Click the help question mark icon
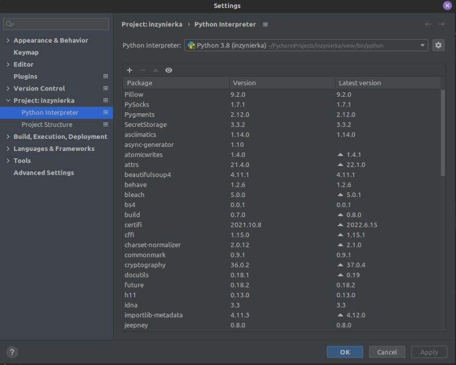The width and height of the screenshot is (456, 365). pos(13,352)
